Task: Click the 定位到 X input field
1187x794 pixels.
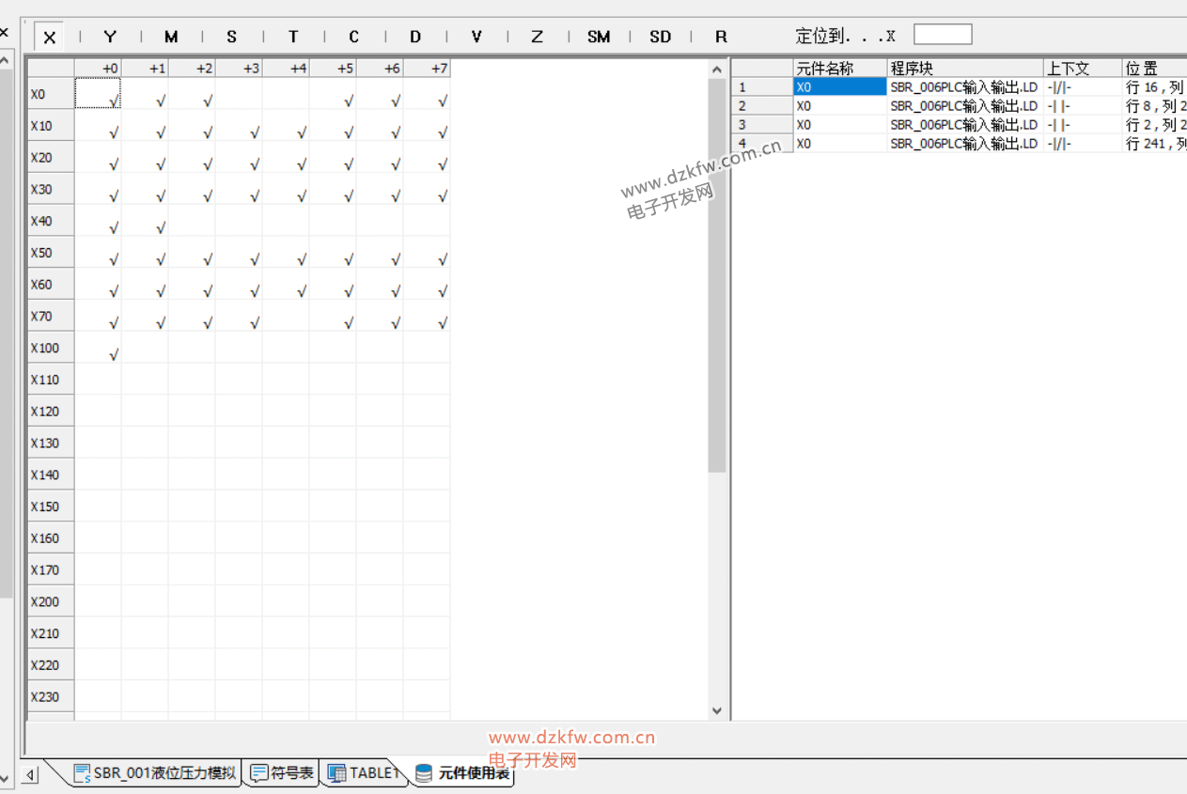Action: point(943,35)
